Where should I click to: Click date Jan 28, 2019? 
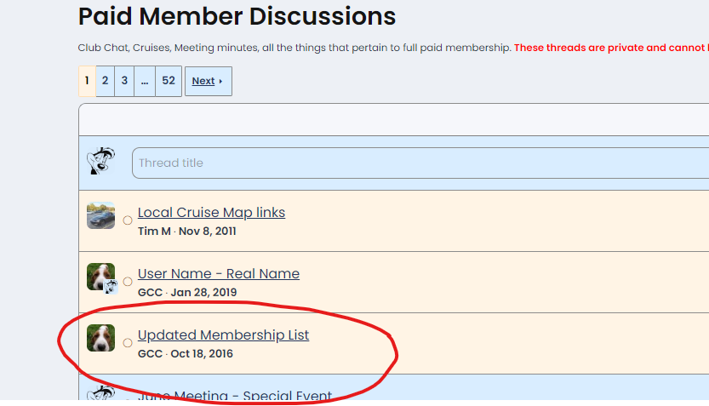click(203, 293)
